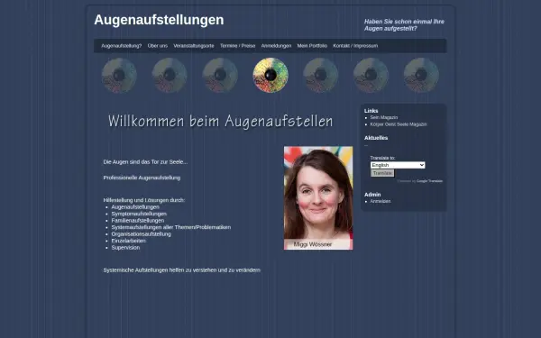Click the Links sidebar heading
This screenshot has height=338, width=541.
click(371, 111)
